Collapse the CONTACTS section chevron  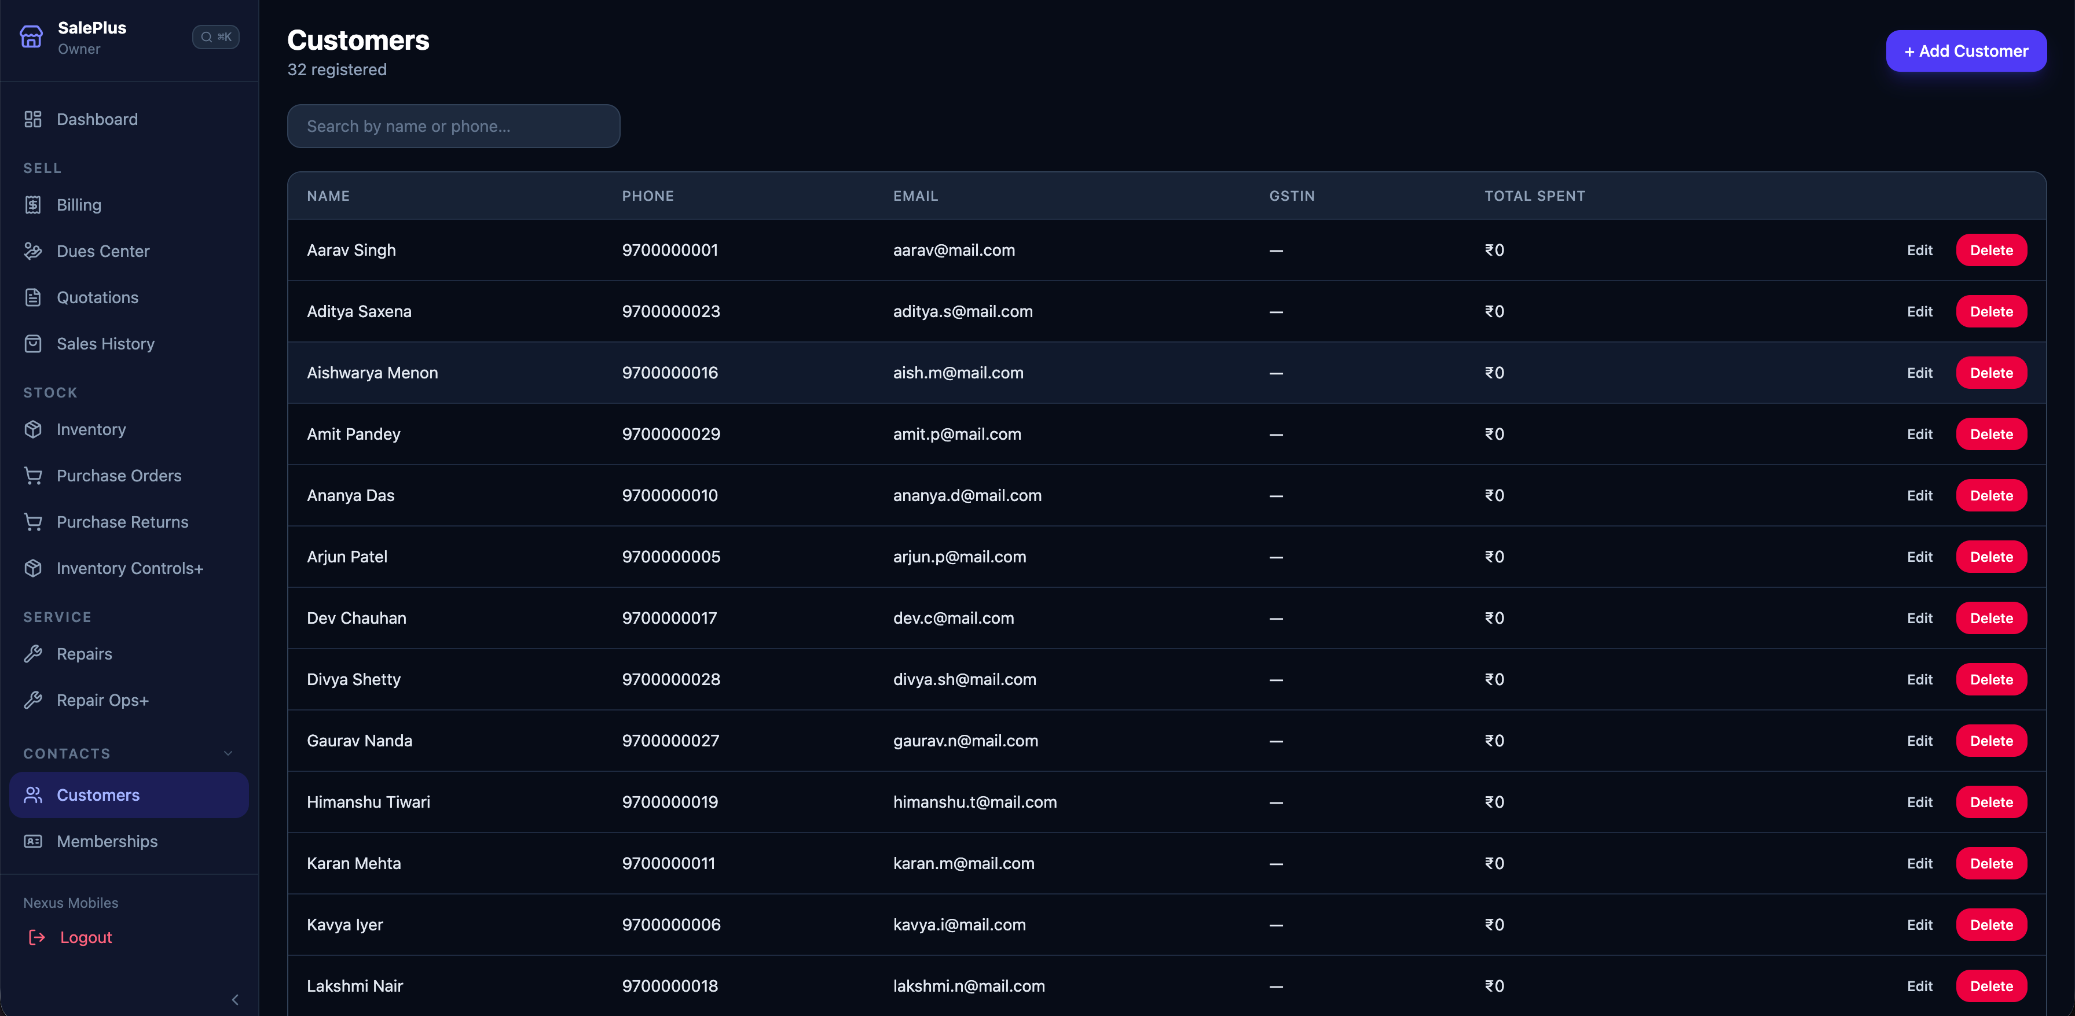coord(228,753)
